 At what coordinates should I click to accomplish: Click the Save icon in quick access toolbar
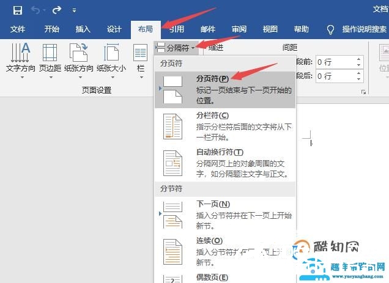(x=18, y=10)
